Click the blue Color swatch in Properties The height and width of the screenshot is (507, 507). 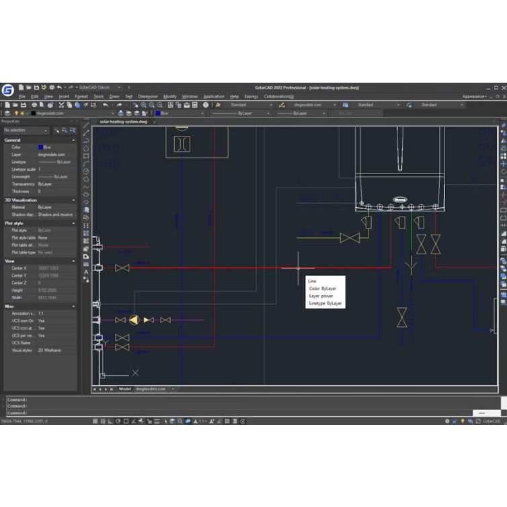(41, 147)
